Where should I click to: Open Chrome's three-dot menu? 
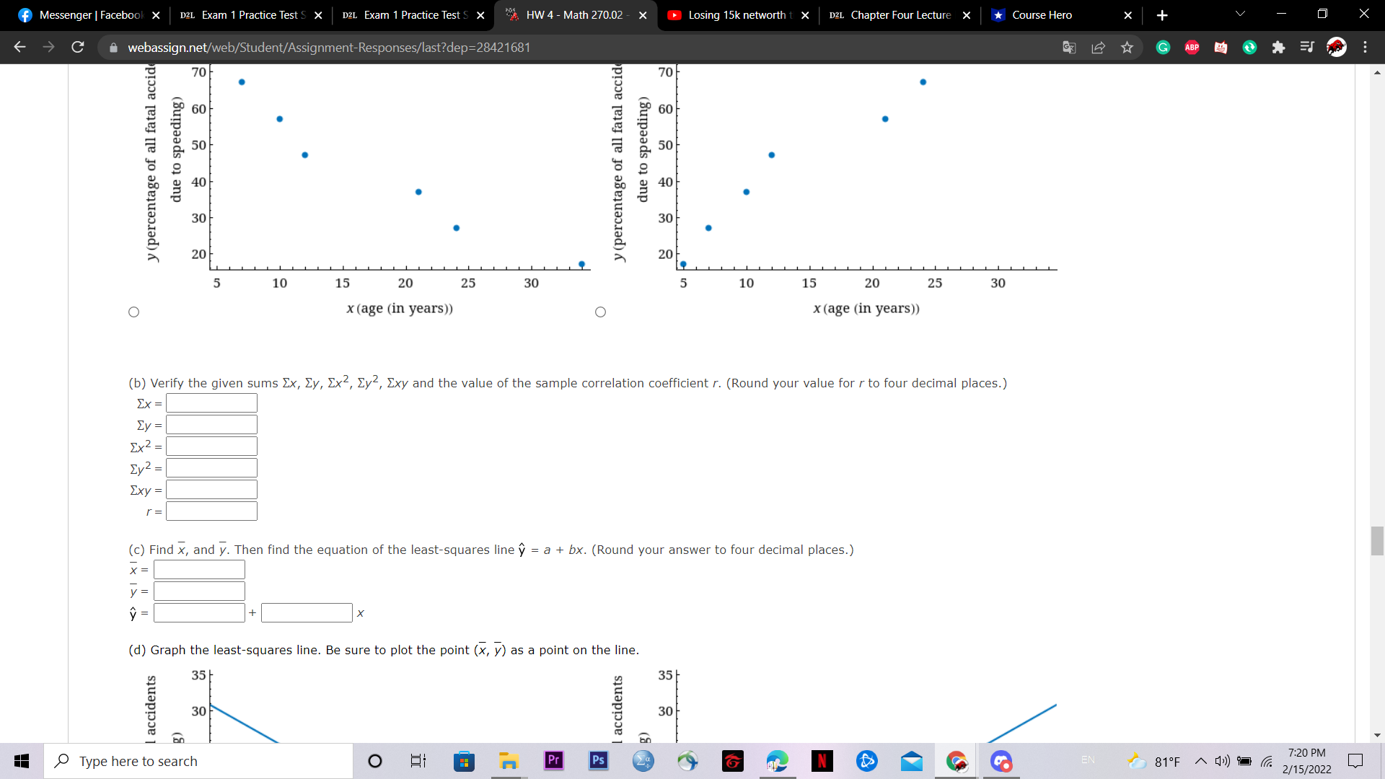tap(1365, 47)
